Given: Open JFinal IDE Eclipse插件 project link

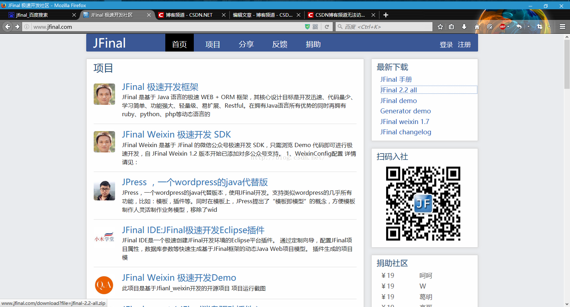Looking at the screenshot, I should (x=193, y=230).
